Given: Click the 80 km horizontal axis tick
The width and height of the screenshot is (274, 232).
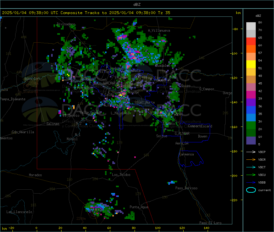Looking at the screenshot, I should [x=134, y=228].
